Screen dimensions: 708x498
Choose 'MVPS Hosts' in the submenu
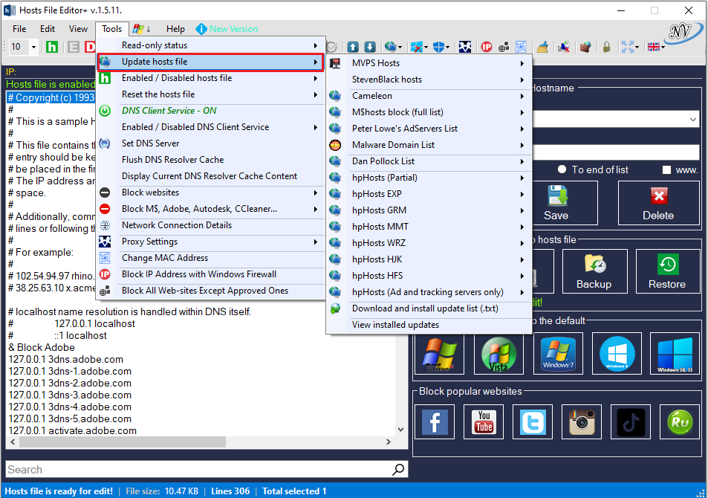click(429, 63)
